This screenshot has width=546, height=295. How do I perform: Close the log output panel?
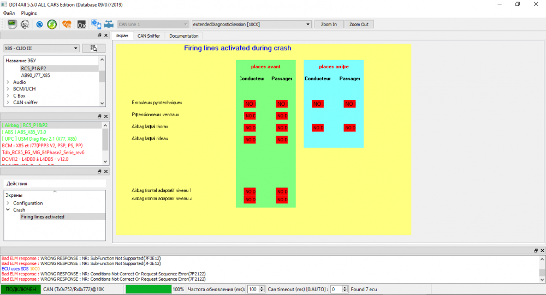pos(542,250)
